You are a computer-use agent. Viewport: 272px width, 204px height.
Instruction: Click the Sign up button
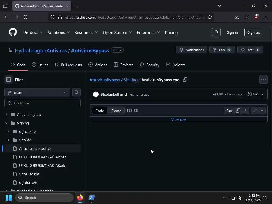click(254, 32)
